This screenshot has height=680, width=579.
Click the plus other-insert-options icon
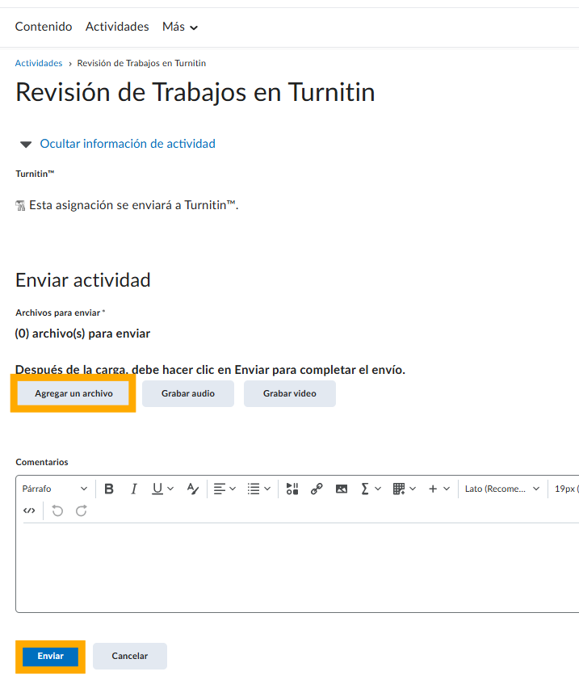point(432,489)
